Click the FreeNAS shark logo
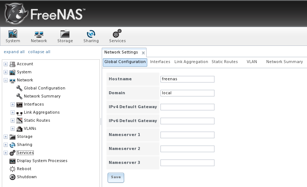 (x=16, y=13)
